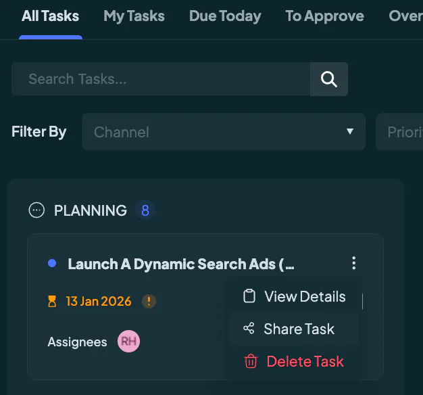Open the Launch A Dynamic Search Ads task

click(181, 264)
